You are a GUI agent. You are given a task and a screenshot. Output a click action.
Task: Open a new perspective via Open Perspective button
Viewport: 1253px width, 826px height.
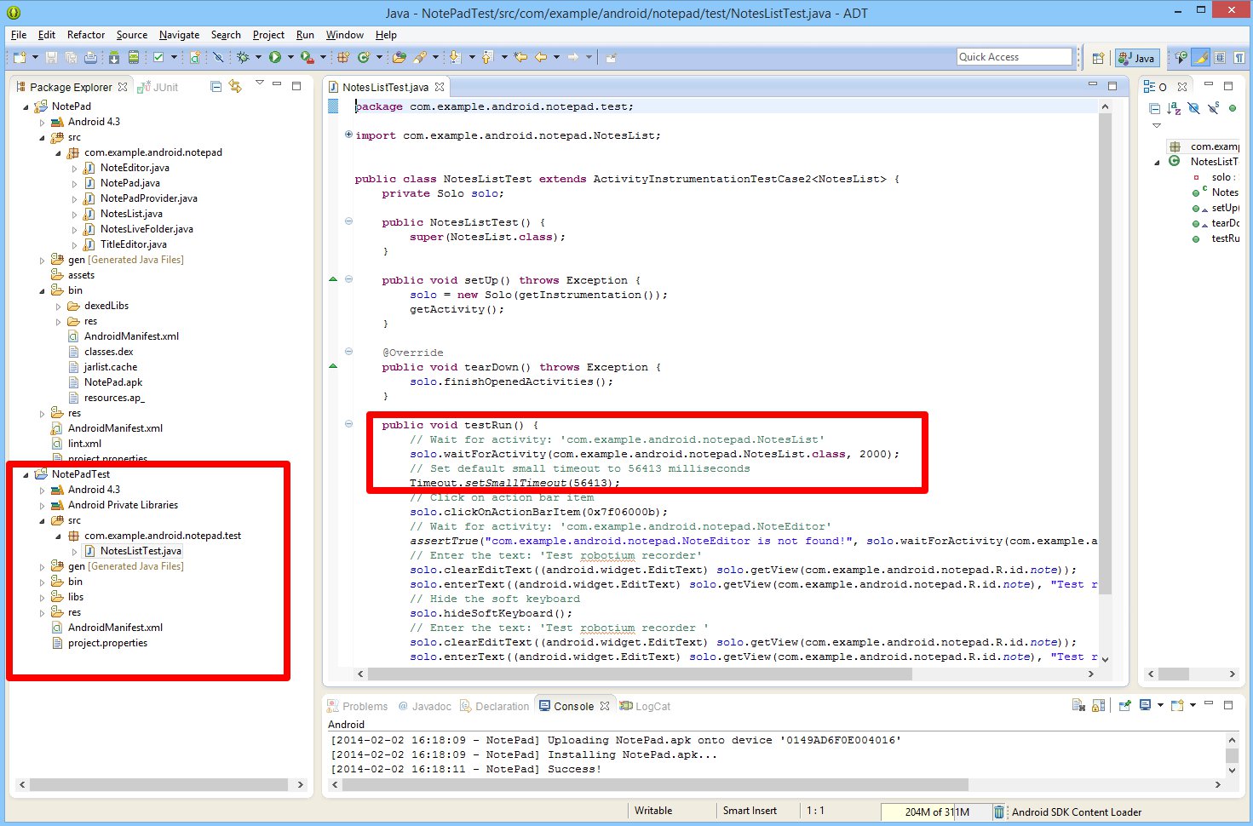(x=1098, y=58)
